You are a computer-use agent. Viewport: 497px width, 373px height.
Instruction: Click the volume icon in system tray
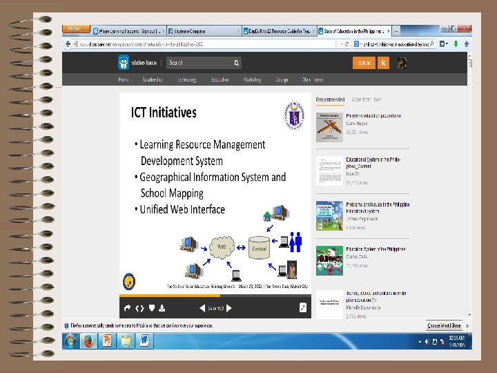[427, 342]
